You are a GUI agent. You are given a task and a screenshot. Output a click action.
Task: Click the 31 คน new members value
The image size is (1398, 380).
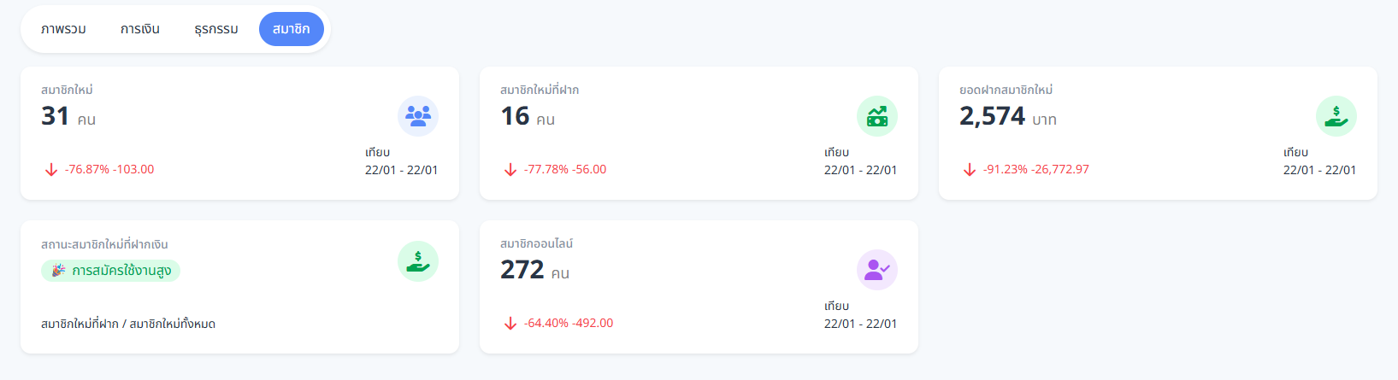coord(68,116)
